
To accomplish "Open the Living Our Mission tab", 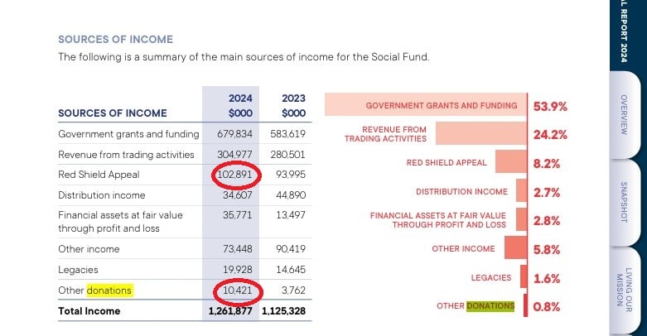I will coord(625,287).
